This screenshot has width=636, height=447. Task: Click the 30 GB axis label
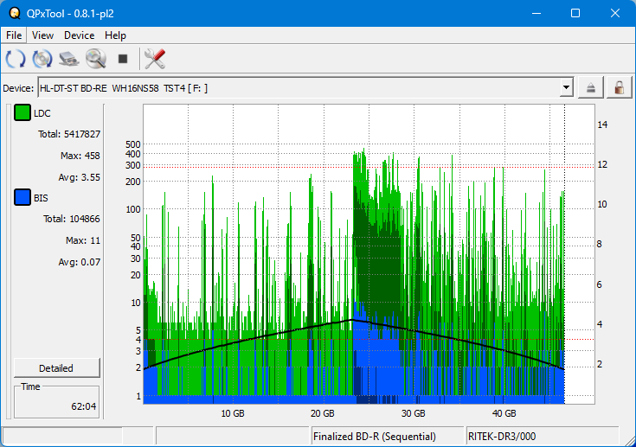(x=414, y=413)
